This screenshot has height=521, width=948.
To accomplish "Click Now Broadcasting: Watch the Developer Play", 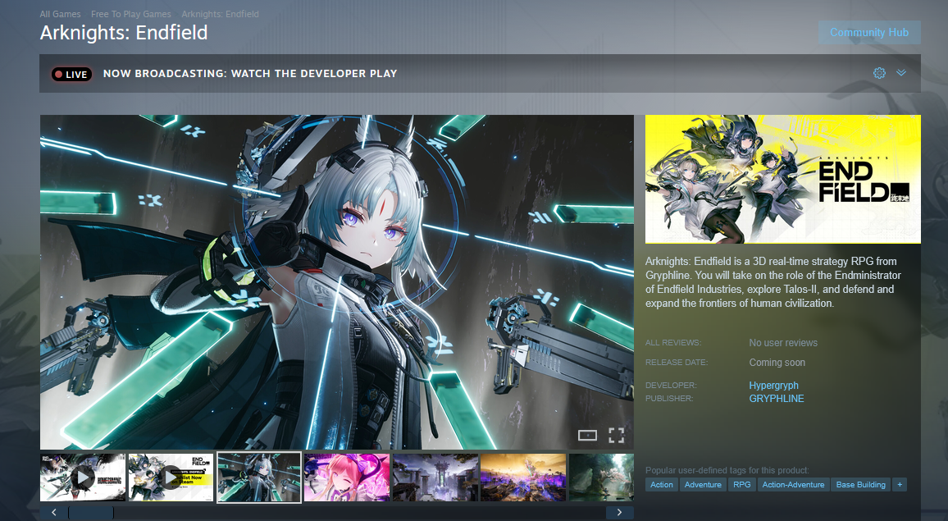I will coord(249,74).
